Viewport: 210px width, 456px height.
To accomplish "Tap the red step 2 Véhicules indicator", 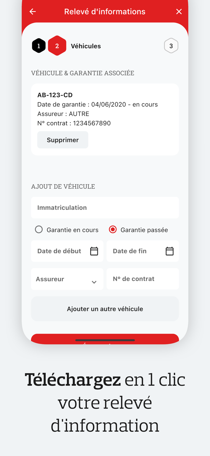I will (x=57, y=46).
